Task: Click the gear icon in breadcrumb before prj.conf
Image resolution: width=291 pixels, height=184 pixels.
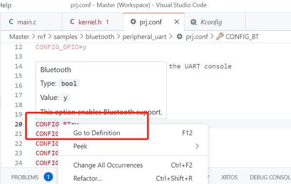Action: [179, 36]
